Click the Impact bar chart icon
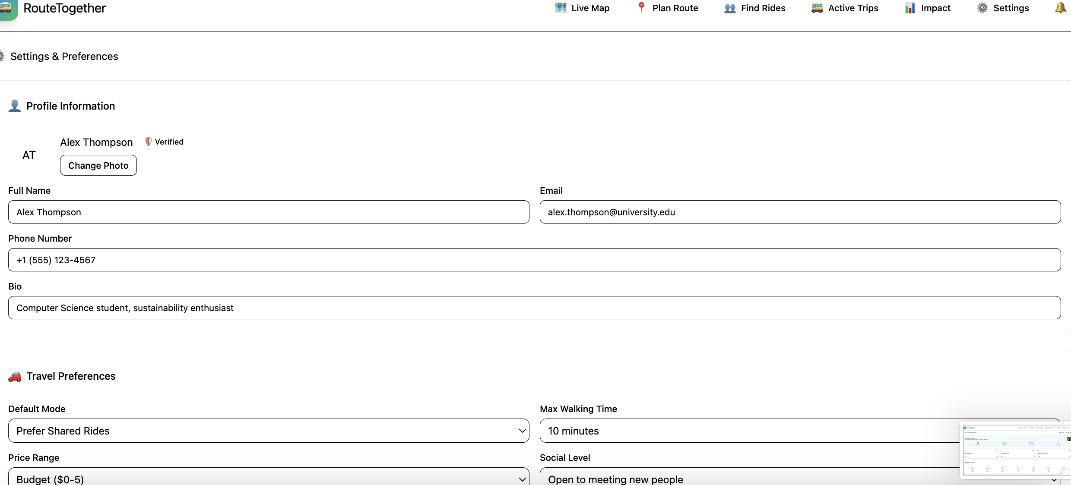The height and width of the screenshot is (485, 1071). 910,8
